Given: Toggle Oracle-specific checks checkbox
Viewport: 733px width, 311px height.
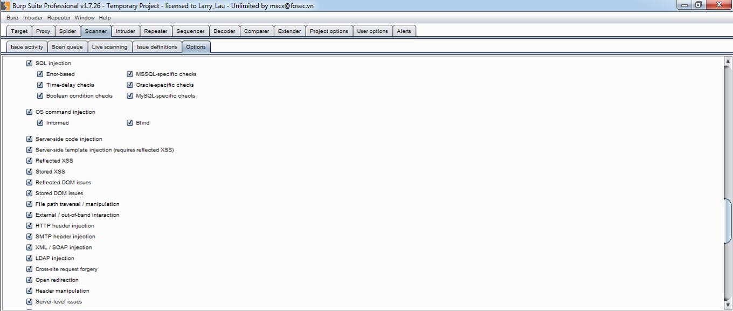Looking at the screenshot, I should tap(130, 85).
